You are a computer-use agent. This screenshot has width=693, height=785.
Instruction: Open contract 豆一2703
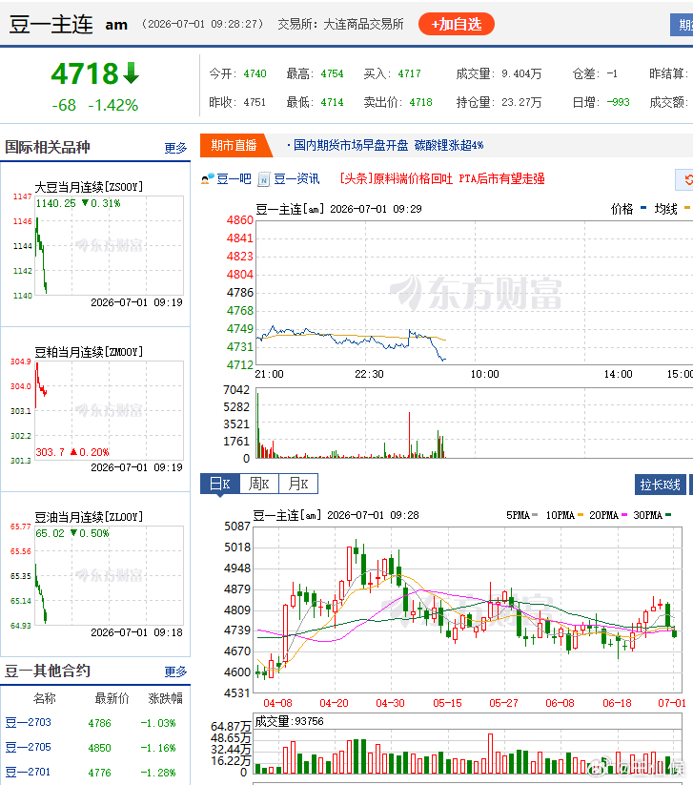click(x=28, y=722)
